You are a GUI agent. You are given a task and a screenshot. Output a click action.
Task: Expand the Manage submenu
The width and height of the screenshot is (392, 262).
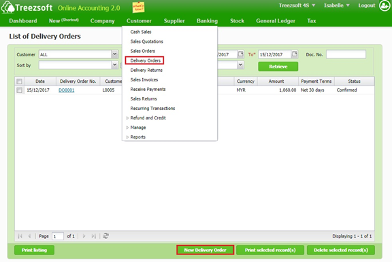pyautogui.click(x=127, y=128)
